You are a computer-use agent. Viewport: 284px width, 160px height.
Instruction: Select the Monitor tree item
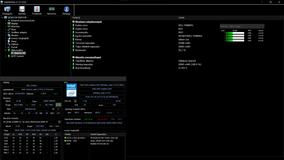pyautogui.click(x=15, y=35)
